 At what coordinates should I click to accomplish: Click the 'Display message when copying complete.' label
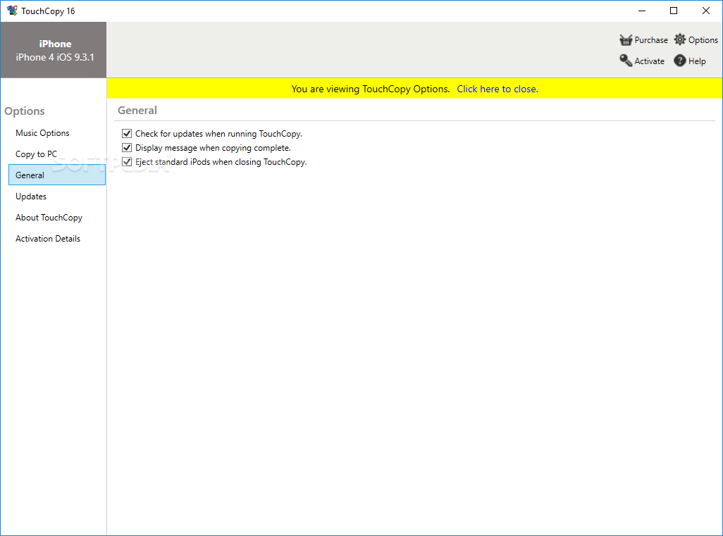(213, 148)
